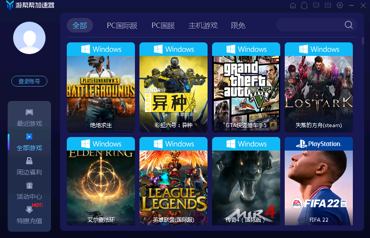
Task: Select the 绝地求生 game thumbnail
Action: [101, 87]
